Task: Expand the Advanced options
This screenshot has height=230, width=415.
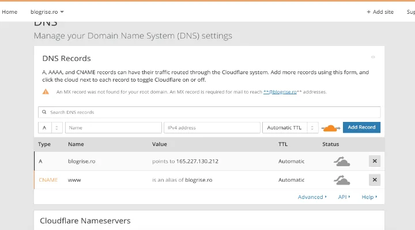Action: pyautogui.click(x=312, y=197)
